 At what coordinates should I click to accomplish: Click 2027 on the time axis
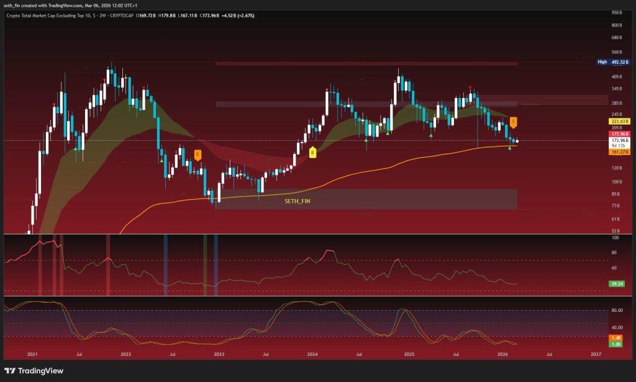click(597, 353)
